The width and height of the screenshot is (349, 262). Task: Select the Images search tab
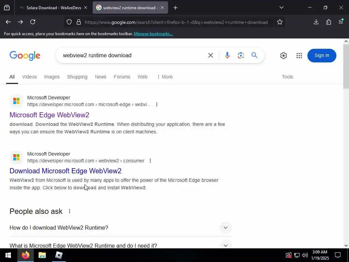click(x=52, y=77)
